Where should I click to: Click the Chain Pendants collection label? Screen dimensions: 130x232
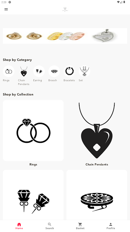coord(97,164)
